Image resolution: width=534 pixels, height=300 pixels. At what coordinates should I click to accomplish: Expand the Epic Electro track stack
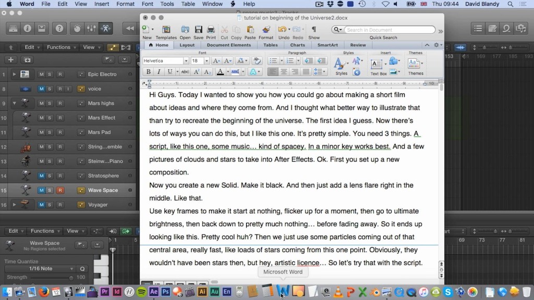coord(14,74)
